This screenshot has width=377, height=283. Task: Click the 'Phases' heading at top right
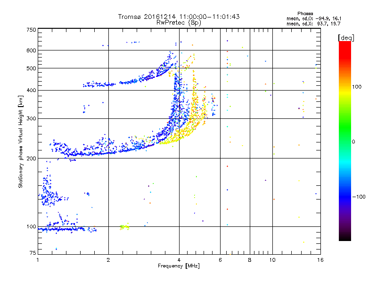click(x=305, y=14)
